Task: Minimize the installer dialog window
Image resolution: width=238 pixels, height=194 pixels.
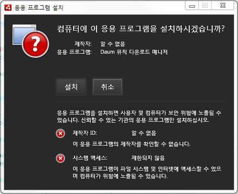Action: 192,5
